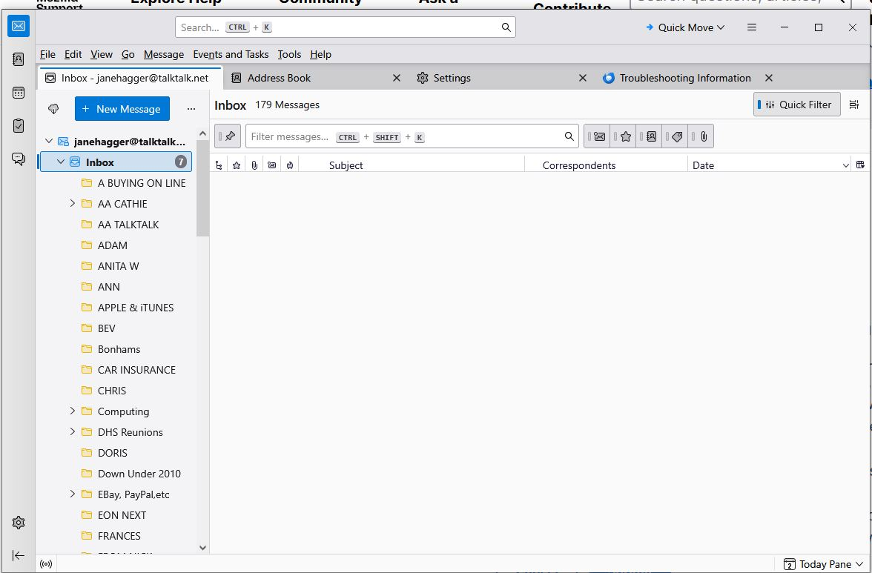Viewport: 872px width, 573px height.
Task: Collapse the spaces toolbar arrow
Action: (x=19, y=555)
